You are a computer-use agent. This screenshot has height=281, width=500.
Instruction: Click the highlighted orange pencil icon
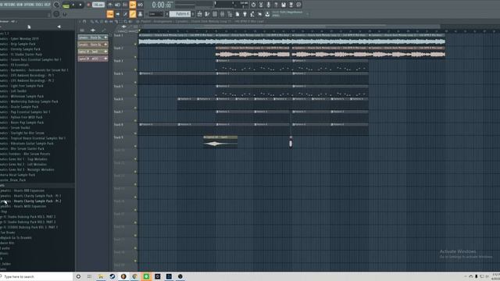pyautogui.click(x=133, y=14)
